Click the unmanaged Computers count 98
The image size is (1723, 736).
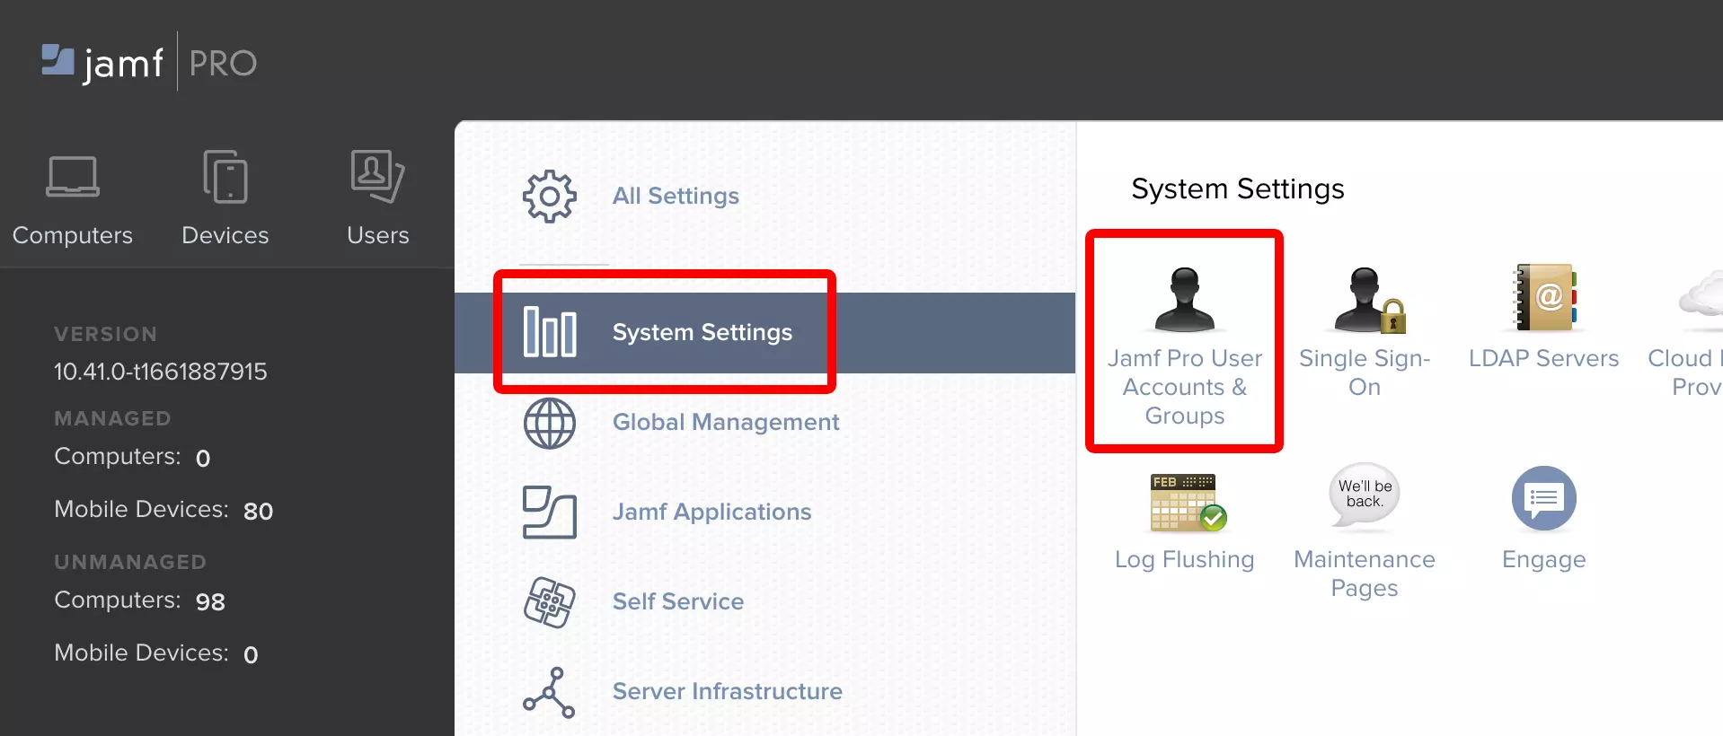click(210, 602)
